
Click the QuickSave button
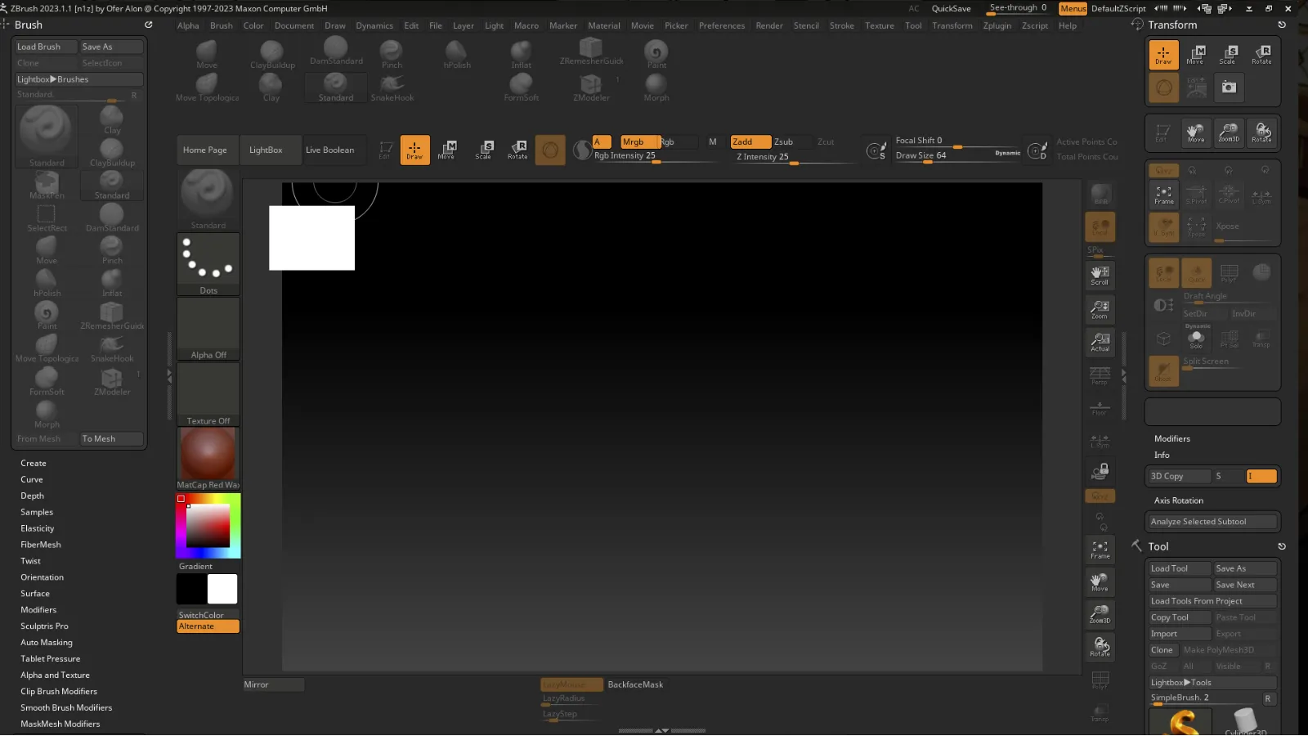click(952, 8)
